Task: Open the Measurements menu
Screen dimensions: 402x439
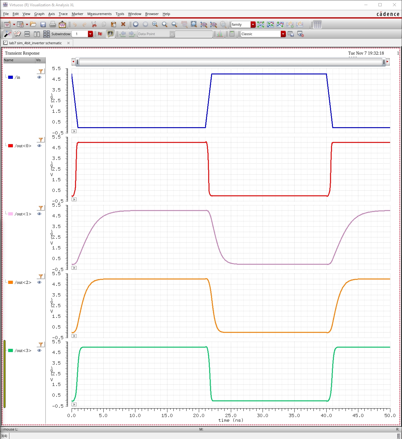Action: pos(99,14)
